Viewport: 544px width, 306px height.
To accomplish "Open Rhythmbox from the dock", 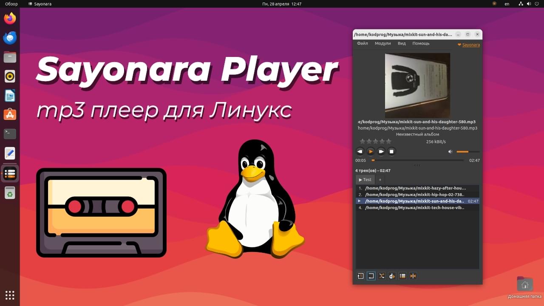I will [10, 76].
